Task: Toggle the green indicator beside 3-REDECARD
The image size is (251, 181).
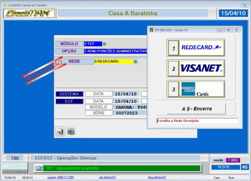Action: (136, 62)
